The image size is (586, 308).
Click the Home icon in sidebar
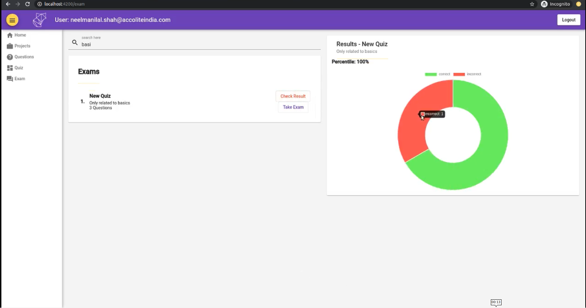pyautogui.click(x=10, y=35)
